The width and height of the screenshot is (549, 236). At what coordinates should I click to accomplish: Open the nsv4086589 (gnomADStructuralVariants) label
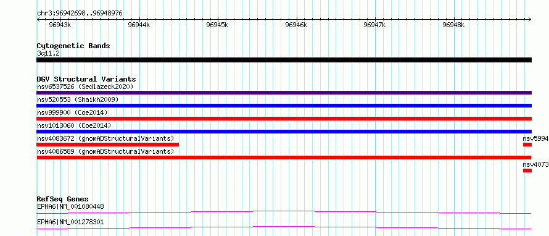pos(105,151)
